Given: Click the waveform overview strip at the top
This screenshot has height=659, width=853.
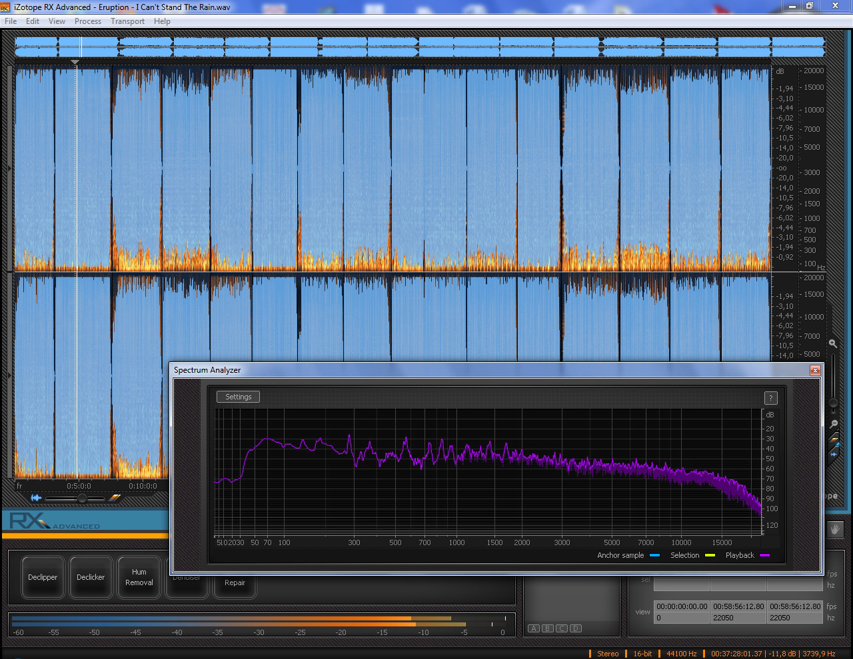Looking at the screenshot, I should click(420, 47).
